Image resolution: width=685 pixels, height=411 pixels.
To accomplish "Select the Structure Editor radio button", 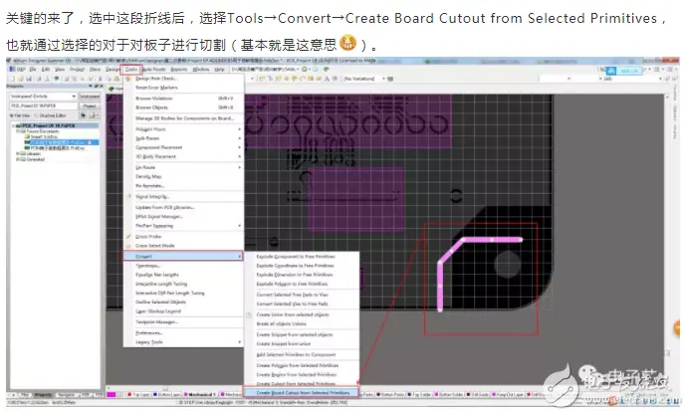I will tap(36, 115).
